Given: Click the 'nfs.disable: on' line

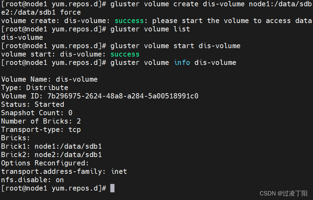Looking at the screenshot, I should point(33,180).
